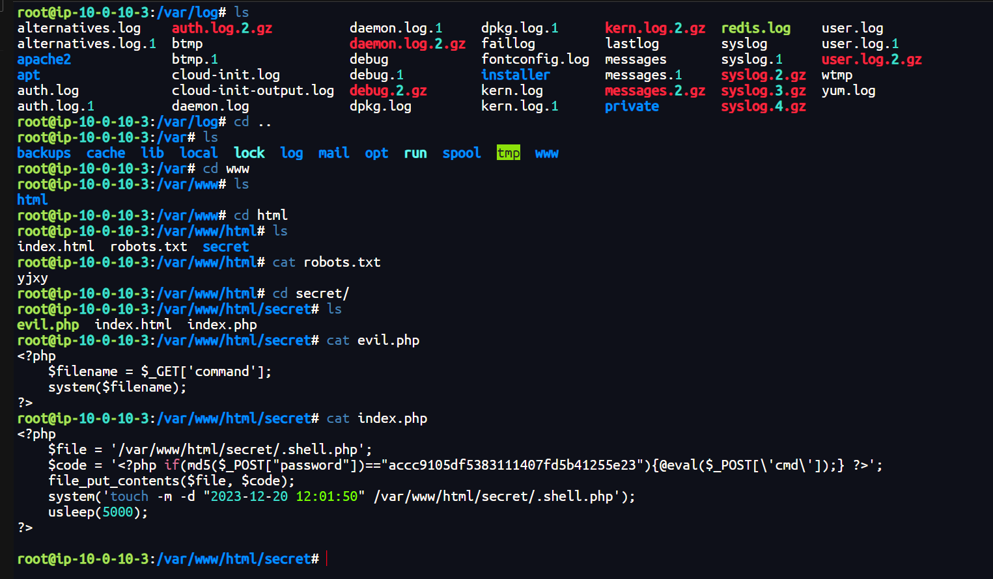
Task: Select the redis.log file name
Action: point(756,28)
